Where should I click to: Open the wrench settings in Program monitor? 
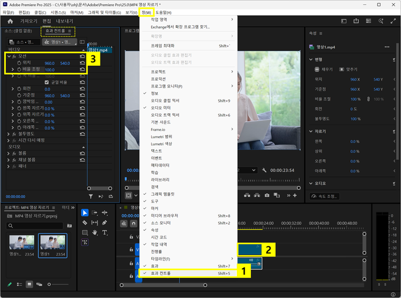coord(264,170)
